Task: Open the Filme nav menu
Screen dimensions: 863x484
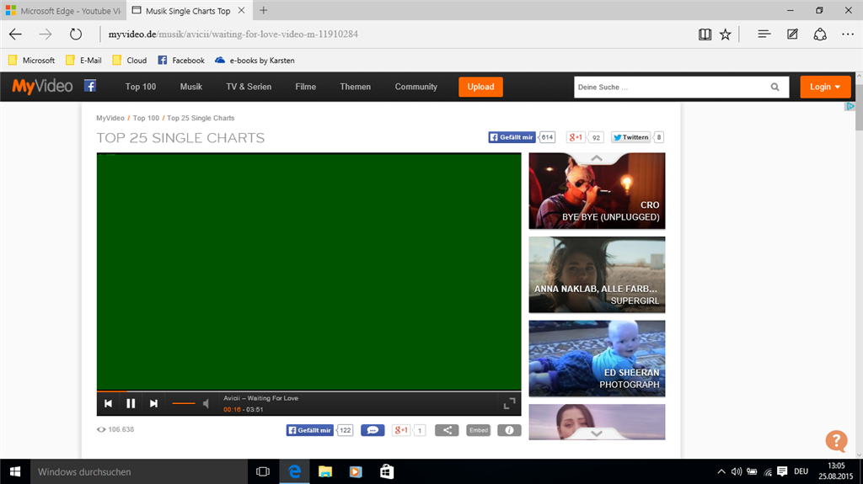Action: tap(305, 87)
